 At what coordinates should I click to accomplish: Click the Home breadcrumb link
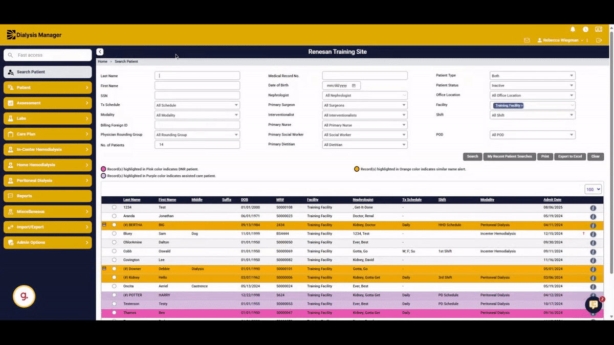102,61
